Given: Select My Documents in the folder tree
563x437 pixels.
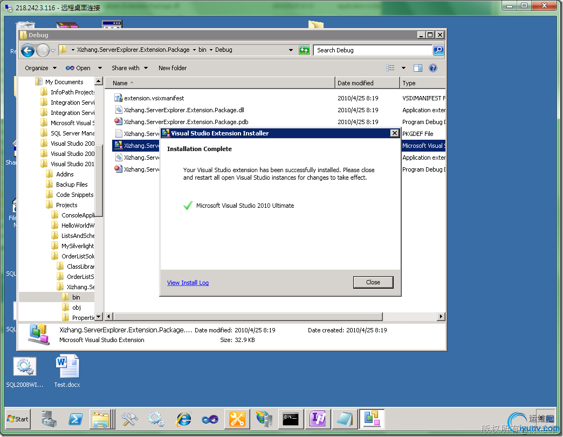Looking at the screenshot, I should tap(64, 82).
